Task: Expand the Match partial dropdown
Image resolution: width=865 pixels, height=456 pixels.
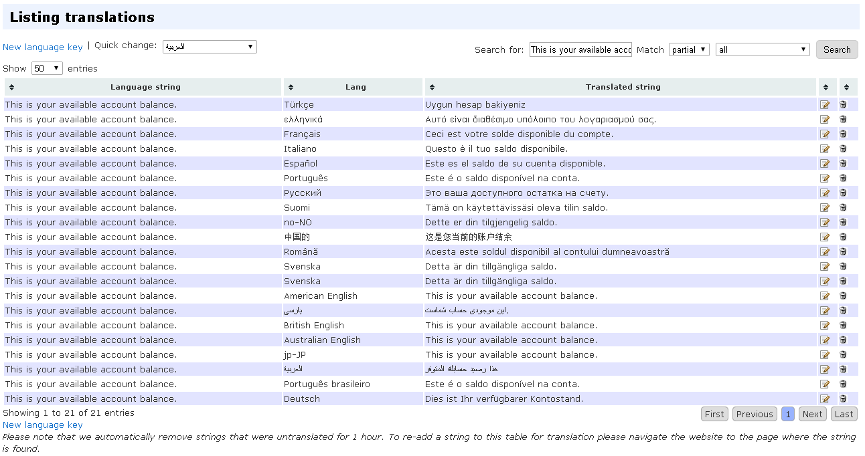Action: (689, 49)
